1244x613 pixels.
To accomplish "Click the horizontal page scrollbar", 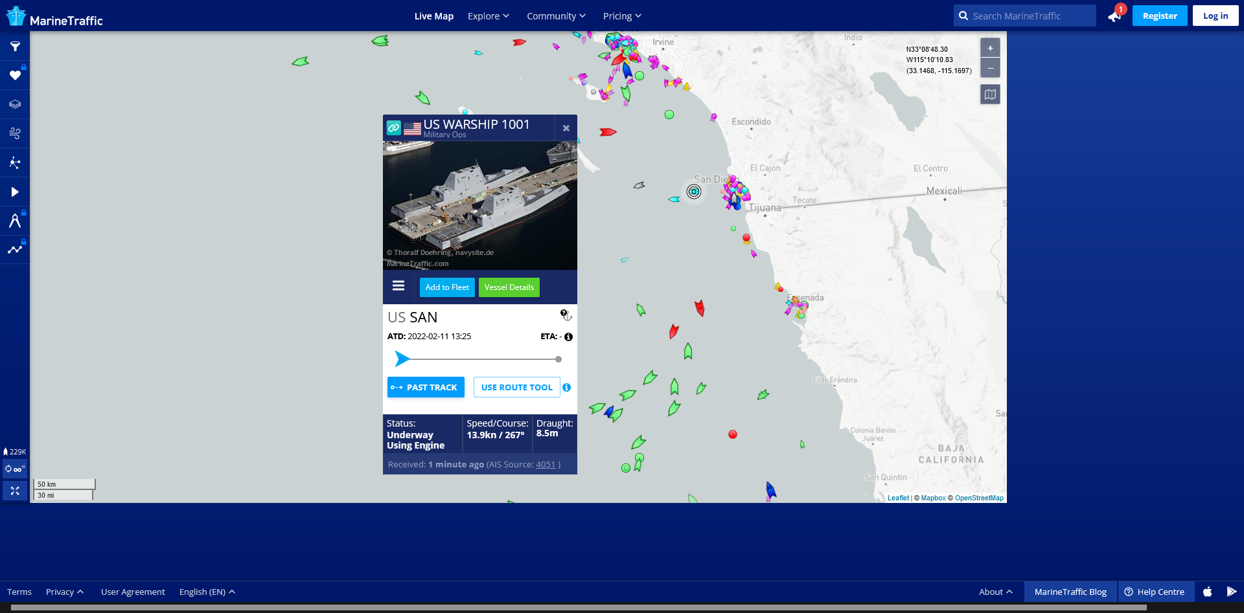I will pyautogui.click(x=579, y=608).
